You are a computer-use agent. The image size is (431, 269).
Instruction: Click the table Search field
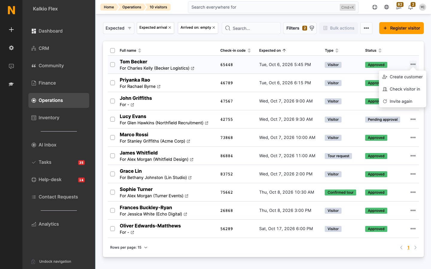(251, 28)
